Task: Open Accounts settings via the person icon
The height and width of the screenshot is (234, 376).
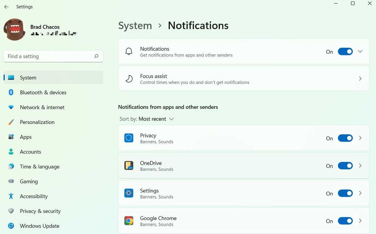Action: point(11,152)
